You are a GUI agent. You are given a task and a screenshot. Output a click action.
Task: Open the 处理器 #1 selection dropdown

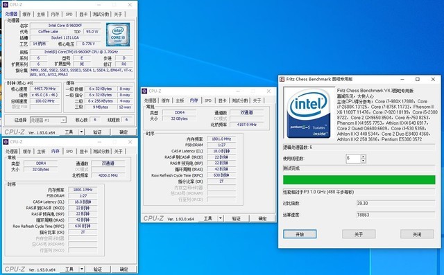(x=48, y=120)
